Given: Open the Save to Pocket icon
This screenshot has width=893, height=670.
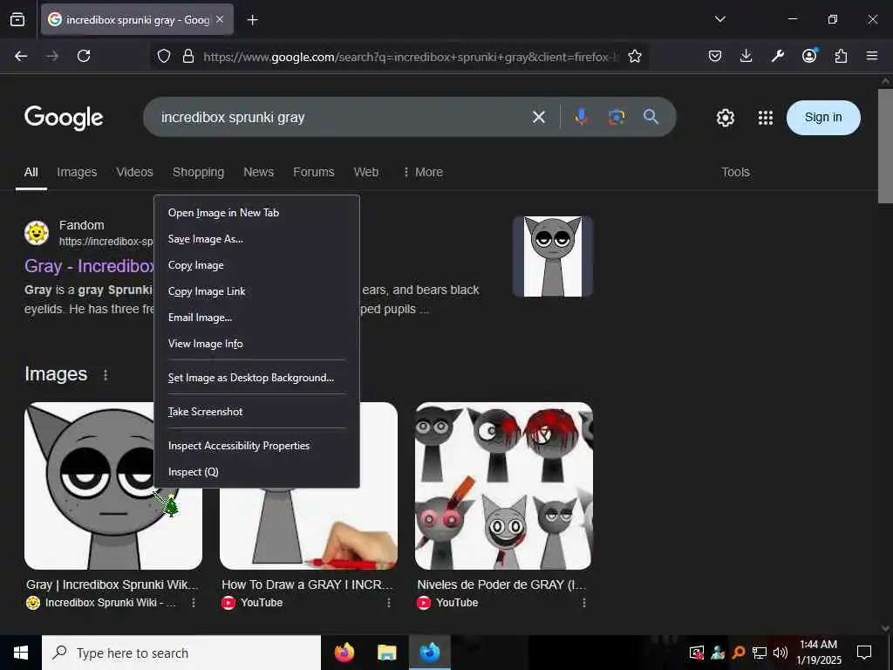Looking at the screenshot, I should (715, 56).
